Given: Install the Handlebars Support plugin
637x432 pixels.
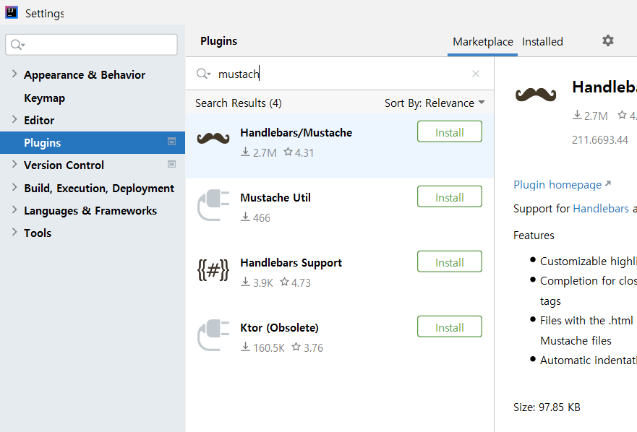Looking at the screenshot, I should pos(449,262).
